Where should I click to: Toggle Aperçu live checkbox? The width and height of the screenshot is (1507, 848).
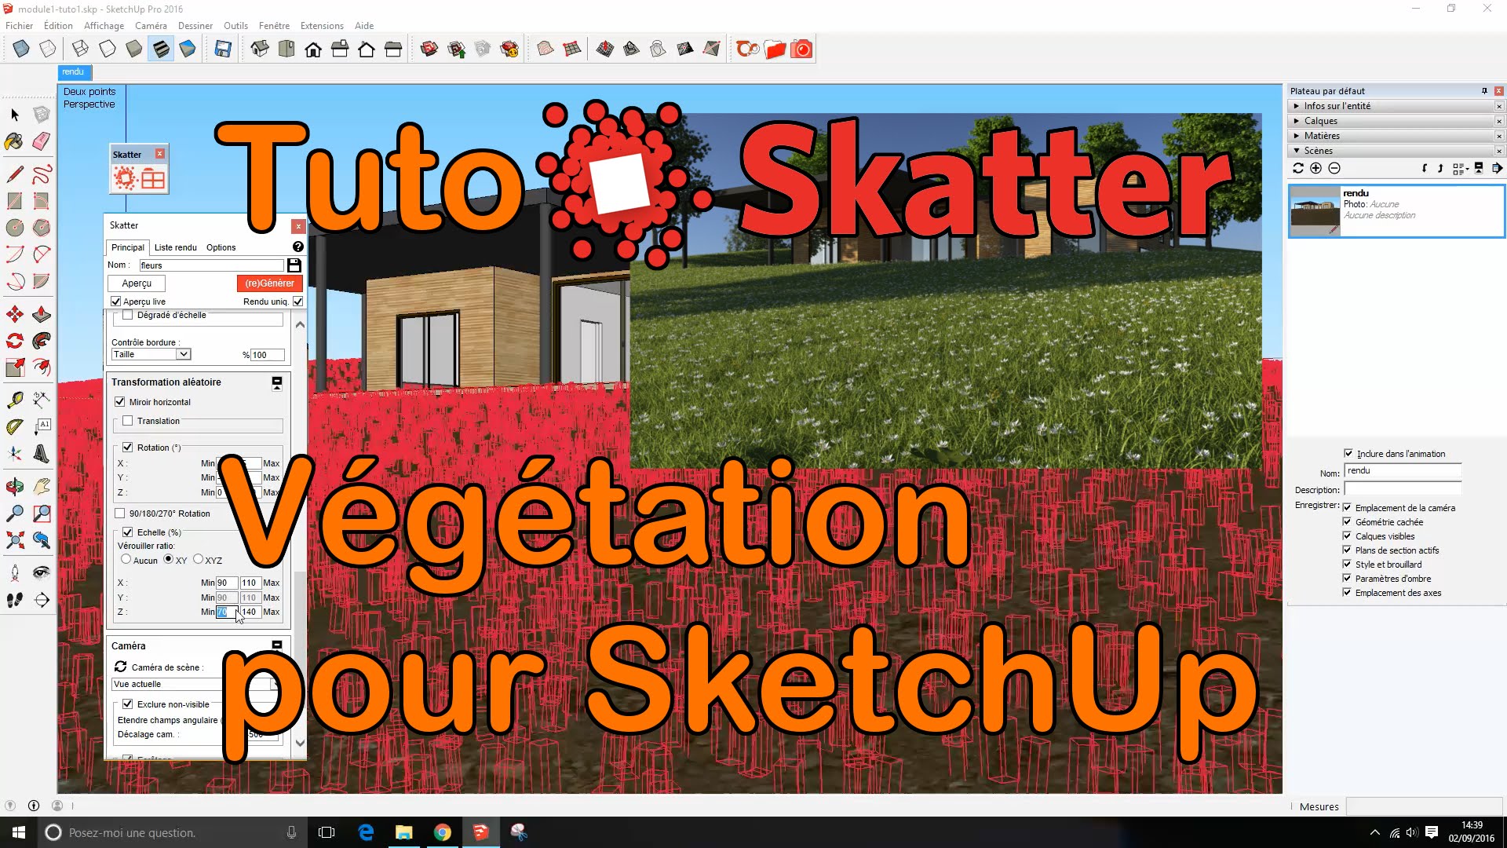coord(116,302)
